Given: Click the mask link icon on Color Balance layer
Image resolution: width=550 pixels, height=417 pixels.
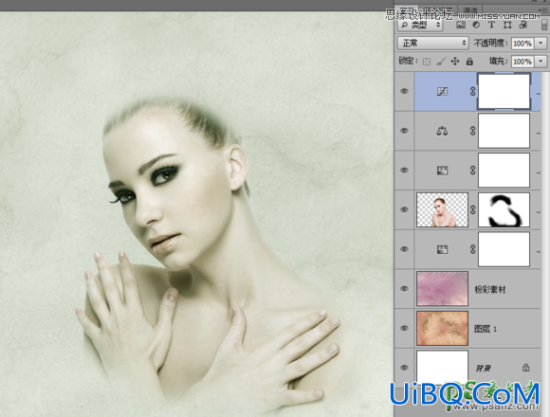Looking at the screenshot, I should click(x=473, y=131).
